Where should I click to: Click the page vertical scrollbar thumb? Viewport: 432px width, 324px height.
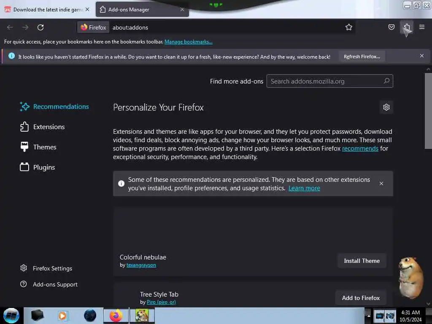tap(428, 111)
